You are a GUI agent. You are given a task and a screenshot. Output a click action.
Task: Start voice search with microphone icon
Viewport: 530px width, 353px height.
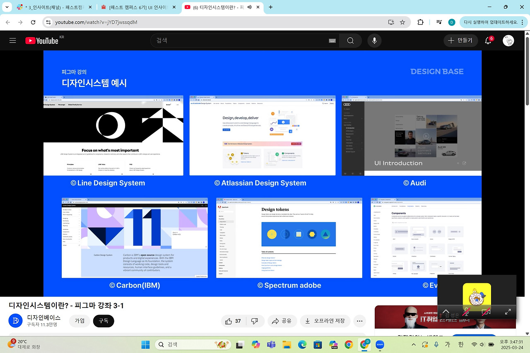pos(375,41)
